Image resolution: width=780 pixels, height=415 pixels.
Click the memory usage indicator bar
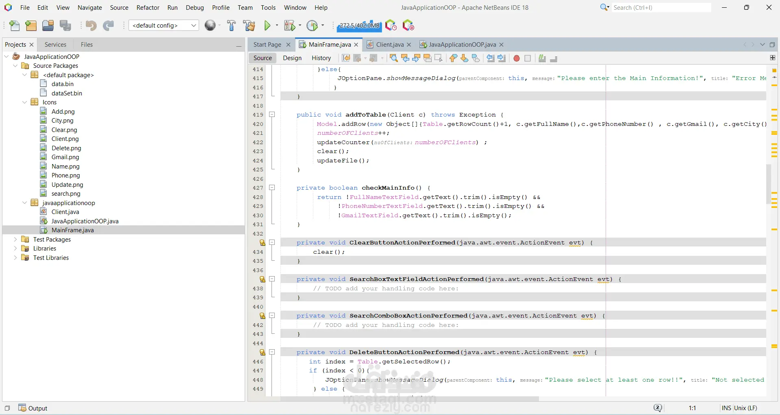(359, 26)
